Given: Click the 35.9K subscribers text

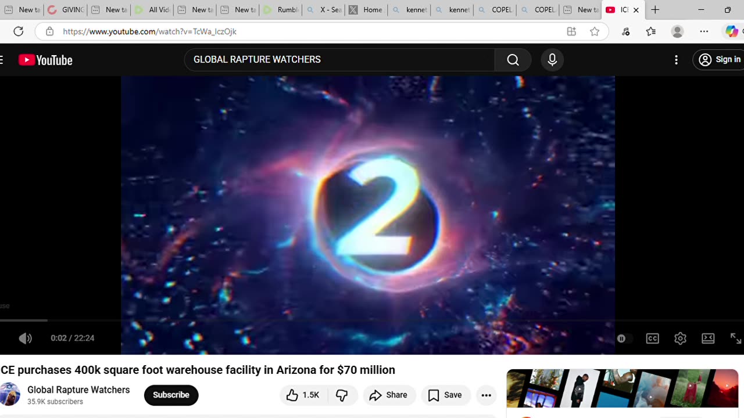Looking at the screenshot, I should 55,402.
